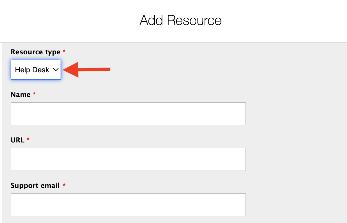This screenshot has height=223, width=347.
Task: Focus the Name input field
Action: 128,114
